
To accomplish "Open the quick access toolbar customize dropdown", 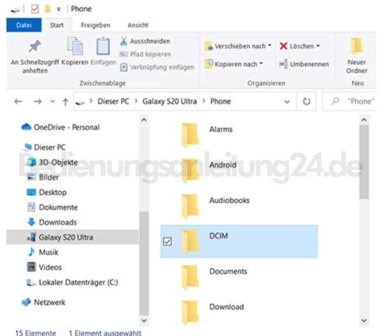I will [59, 10].
